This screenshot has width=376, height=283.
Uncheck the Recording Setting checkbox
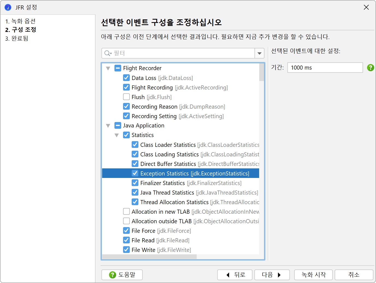click(126, 116)
